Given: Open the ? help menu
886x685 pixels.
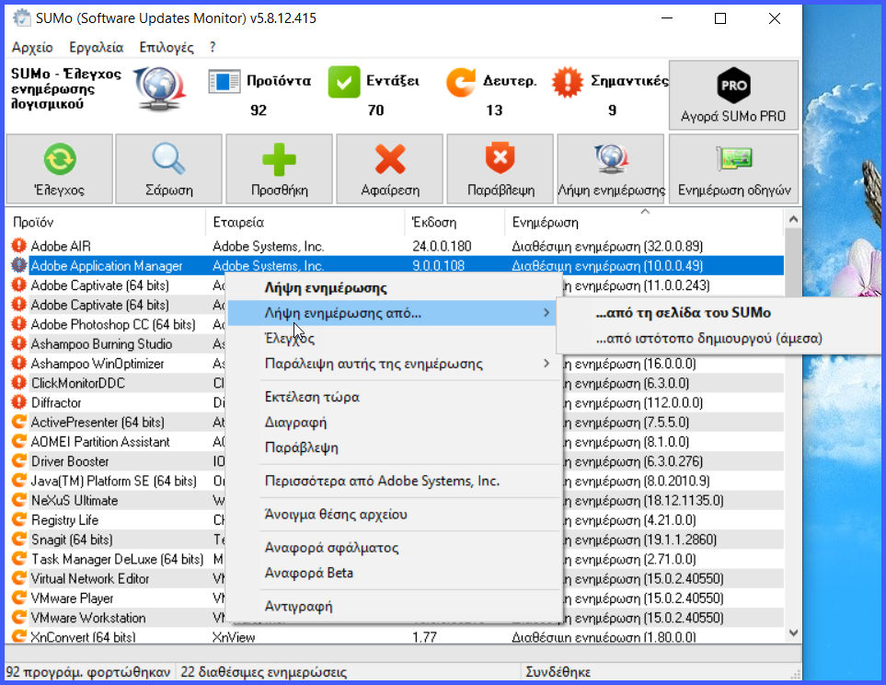Looking at the screenshot, I should pyautogui.click(x=213, y=48).
